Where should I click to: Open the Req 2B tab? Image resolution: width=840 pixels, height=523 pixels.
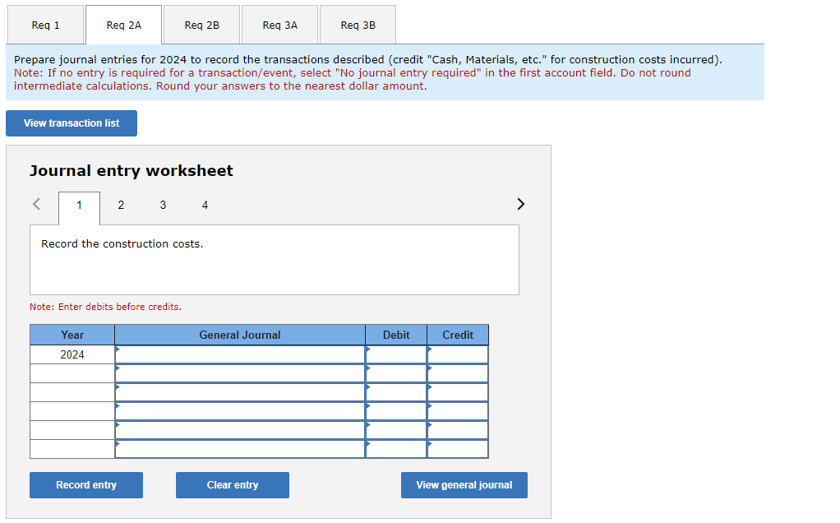click(x=201, y=25)
